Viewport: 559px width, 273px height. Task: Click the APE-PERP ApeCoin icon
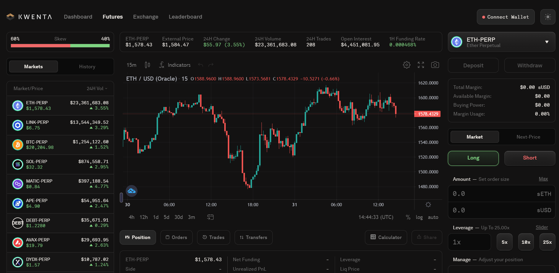point(18,203)
